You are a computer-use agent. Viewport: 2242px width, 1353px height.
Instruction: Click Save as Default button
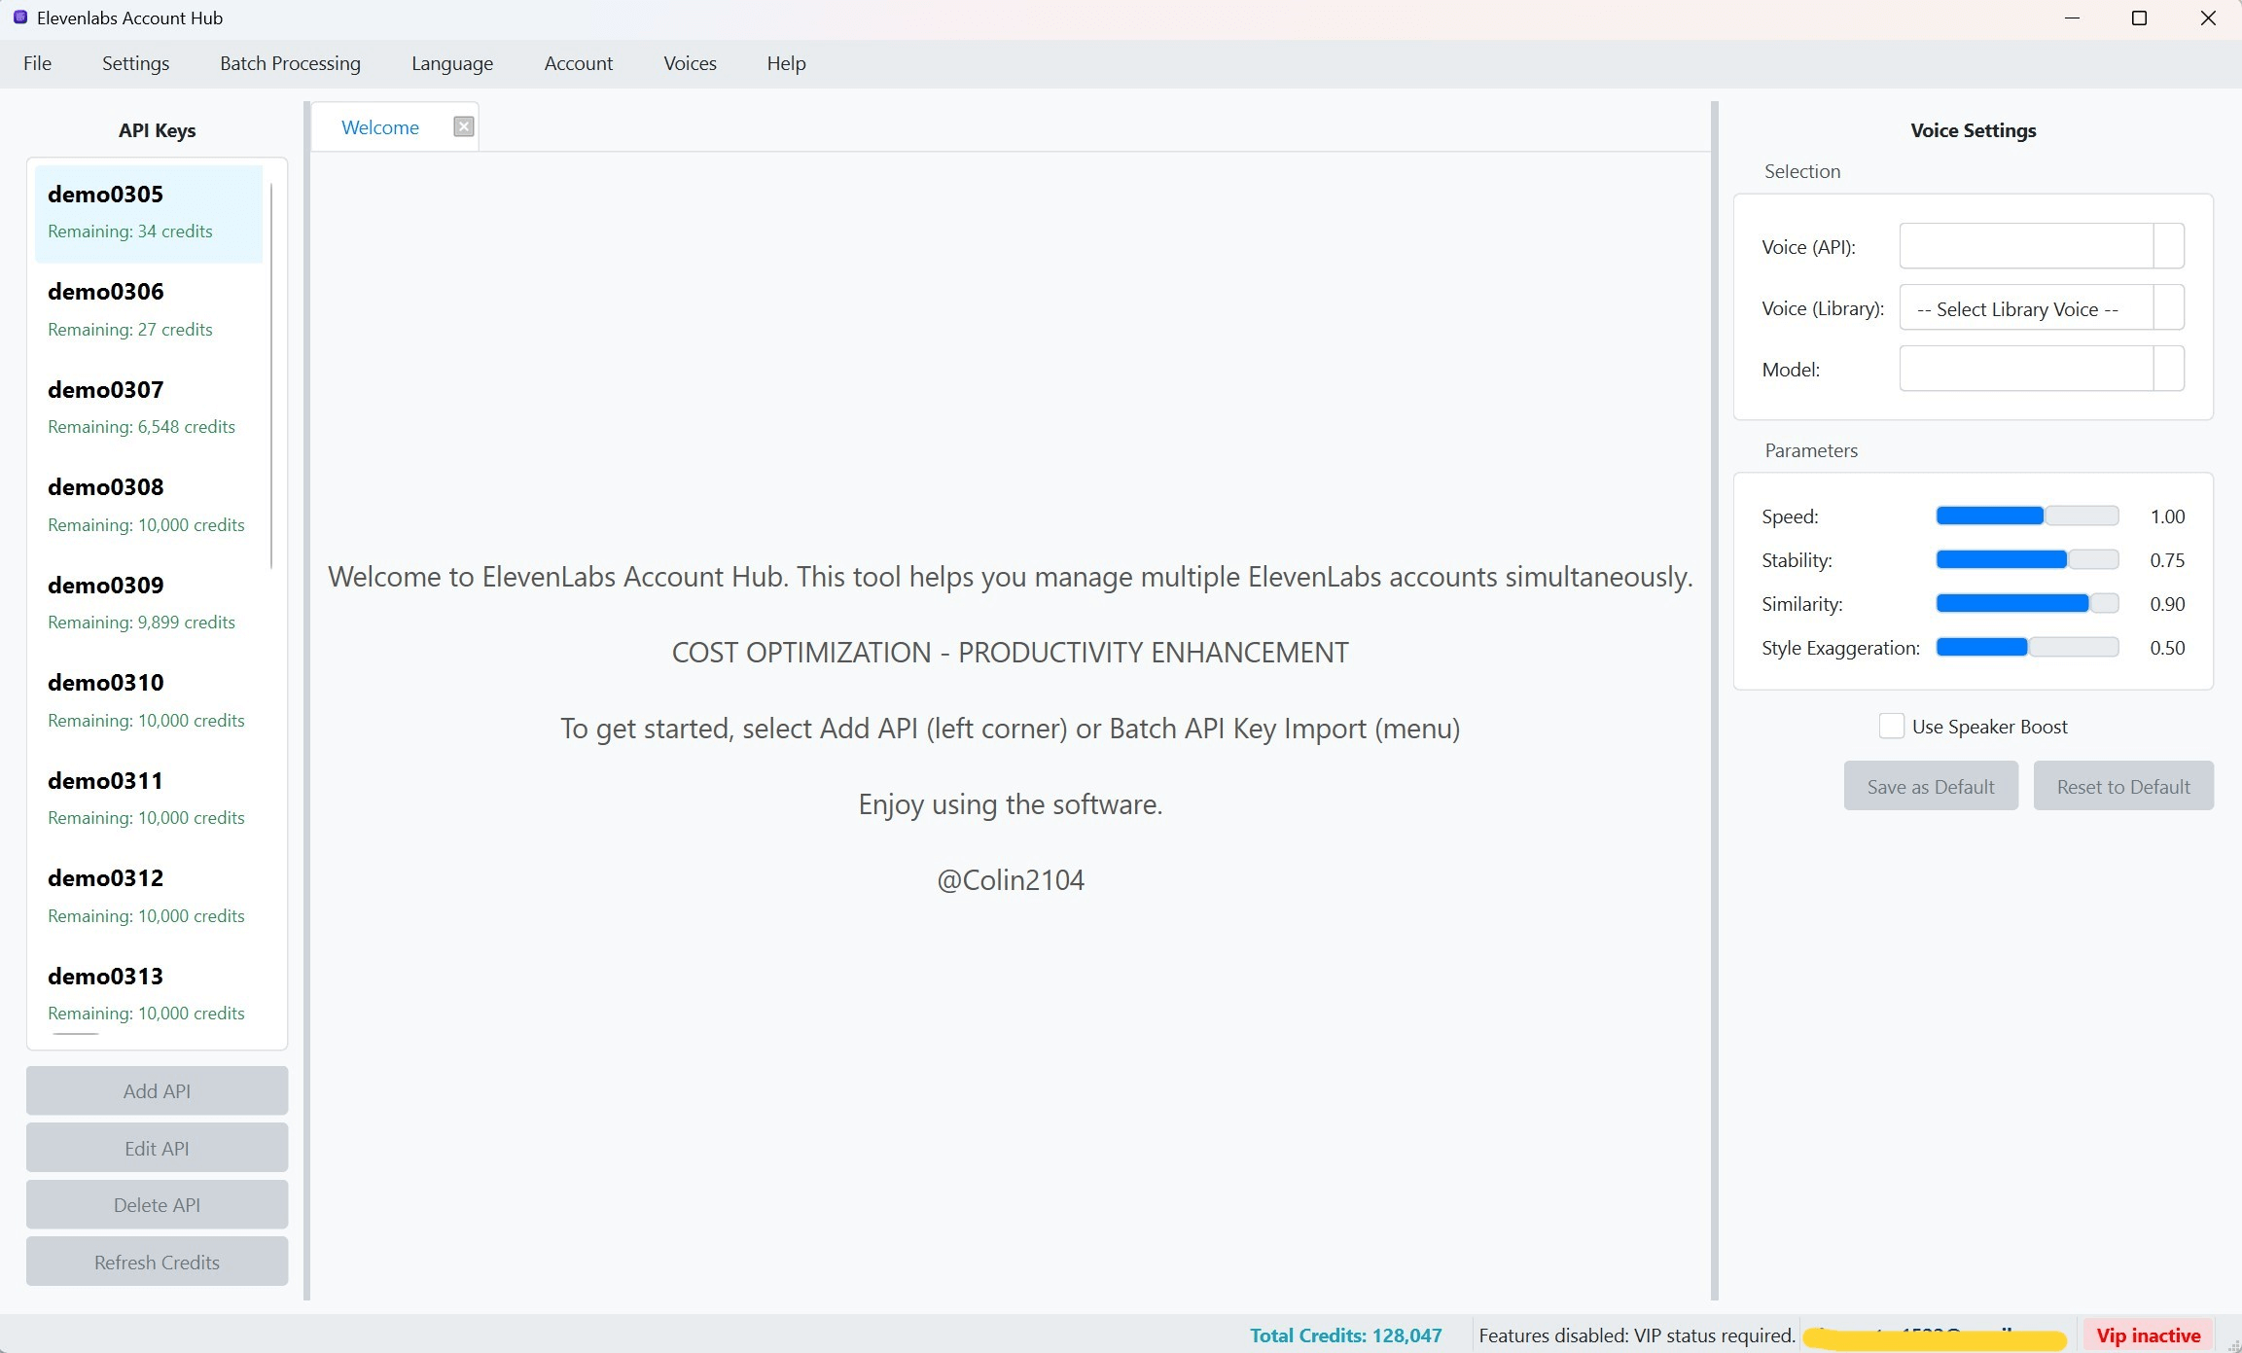[x=1931, y=786]
